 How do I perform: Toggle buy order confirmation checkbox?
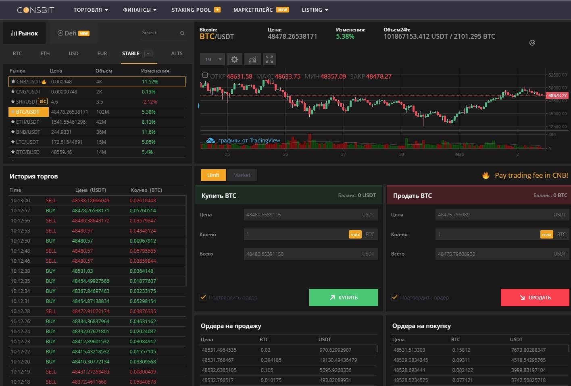203,297
